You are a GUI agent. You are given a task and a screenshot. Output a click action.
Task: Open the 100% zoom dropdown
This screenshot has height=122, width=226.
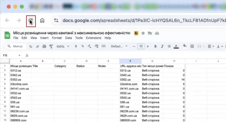[62, 46]
